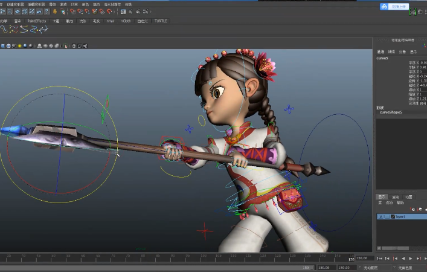Toggle the V visibility box for layer1
Viewport: 427px width, 272px height.
pos(380,216)
